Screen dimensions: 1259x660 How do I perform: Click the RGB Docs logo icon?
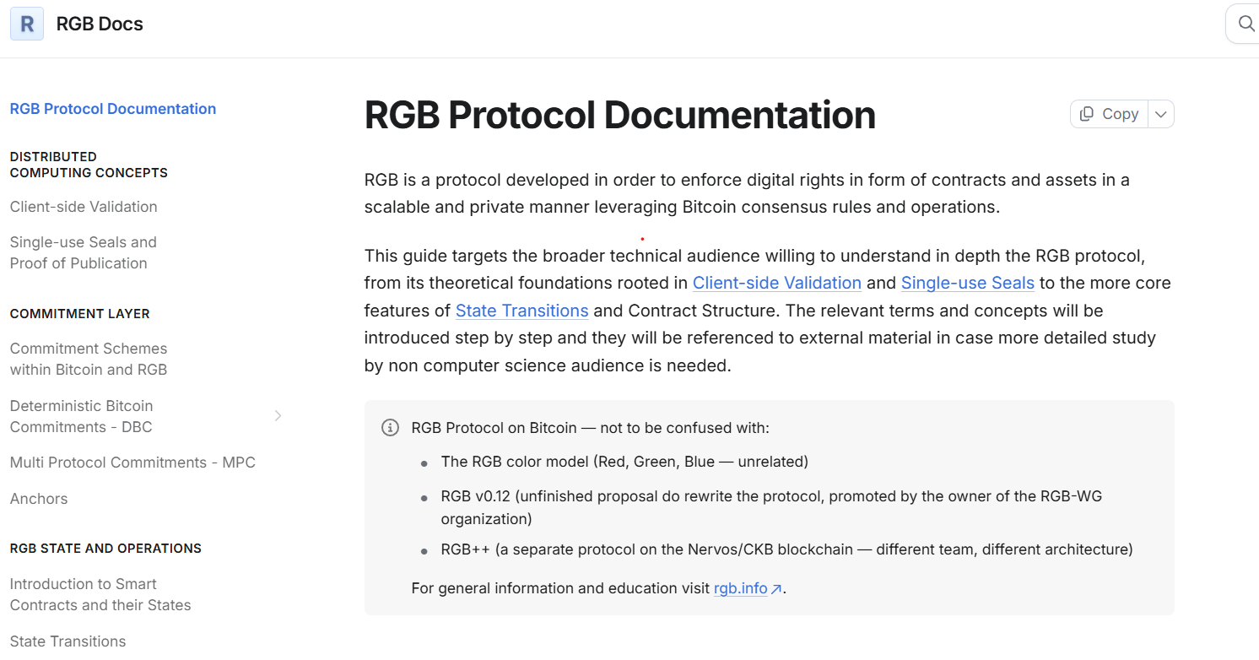coord(27,24)
